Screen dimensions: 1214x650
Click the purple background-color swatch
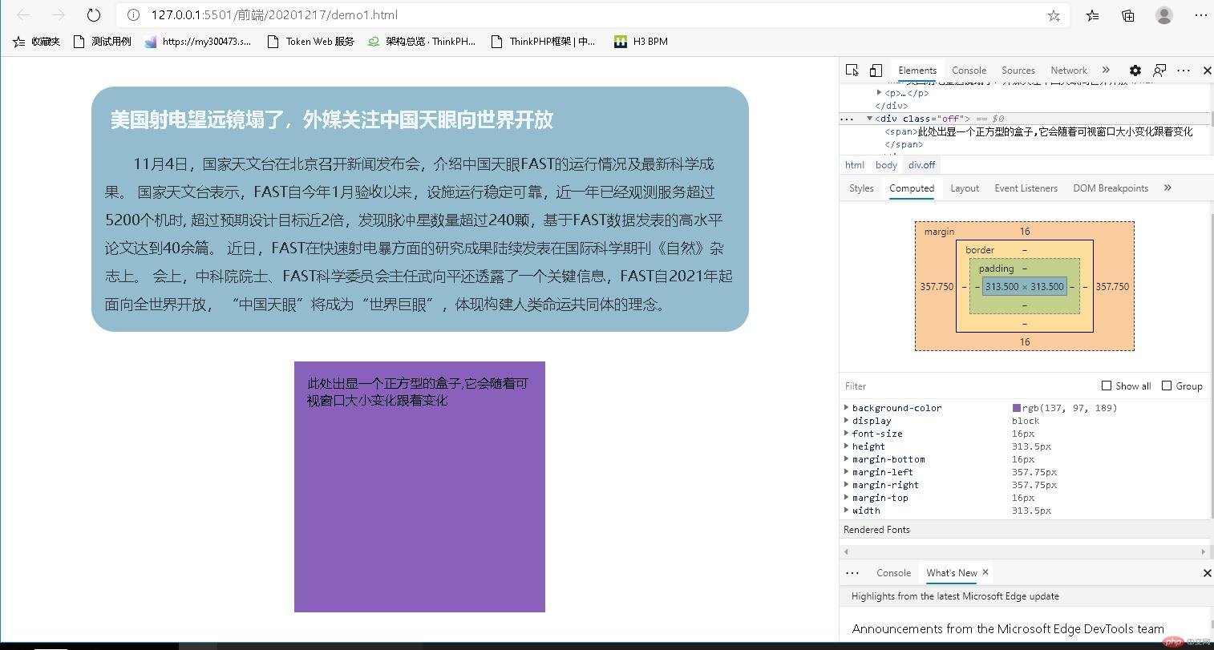click(1017, 408)
